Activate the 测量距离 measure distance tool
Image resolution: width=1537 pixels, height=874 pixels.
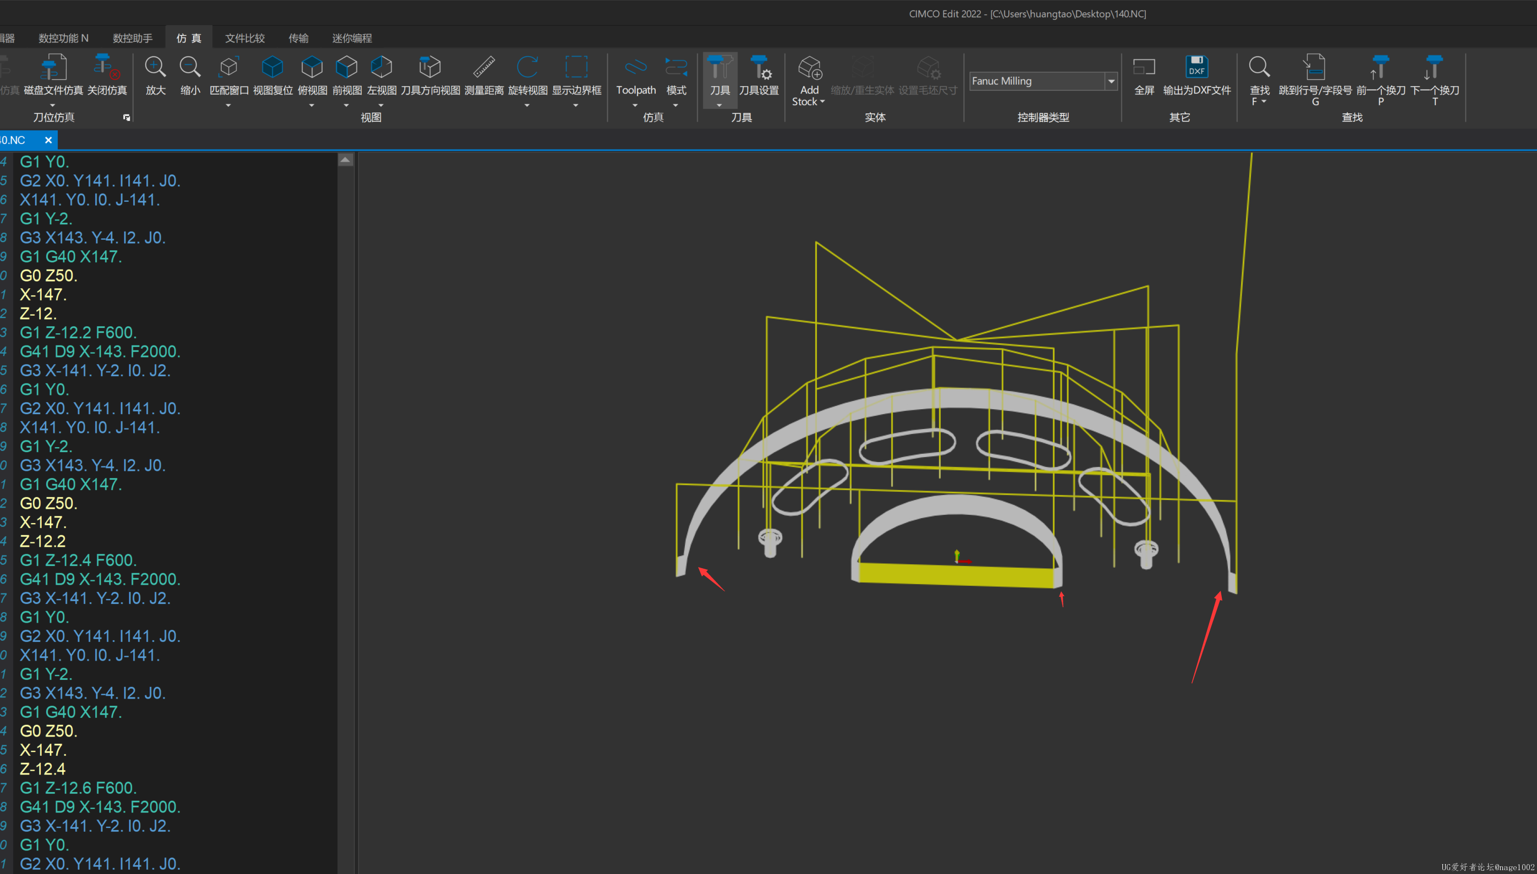tap(484, 67)
